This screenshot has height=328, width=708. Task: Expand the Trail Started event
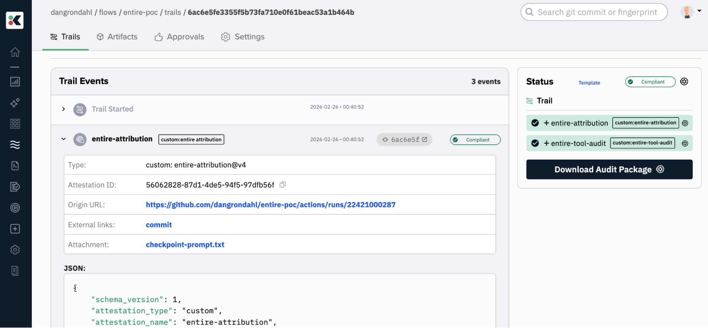(63, 109)
